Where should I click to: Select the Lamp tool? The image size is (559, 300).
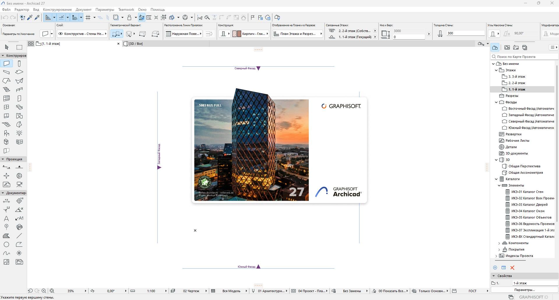point(19,133)
